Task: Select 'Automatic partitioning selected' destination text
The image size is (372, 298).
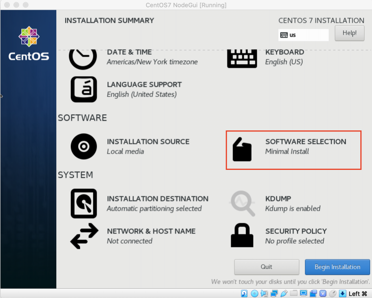Action: coord(154,208)
